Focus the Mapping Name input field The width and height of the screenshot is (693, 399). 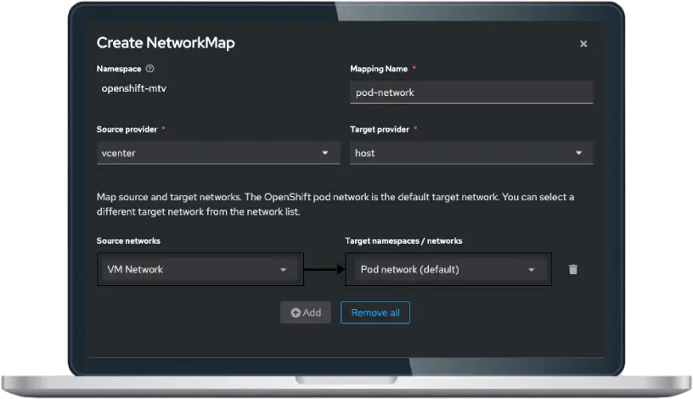(x=471, y=93)
